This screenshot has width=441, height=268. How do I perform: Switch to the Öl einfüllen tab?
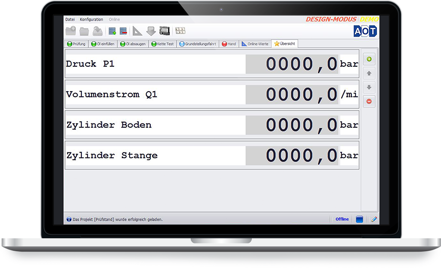point(102,44)
